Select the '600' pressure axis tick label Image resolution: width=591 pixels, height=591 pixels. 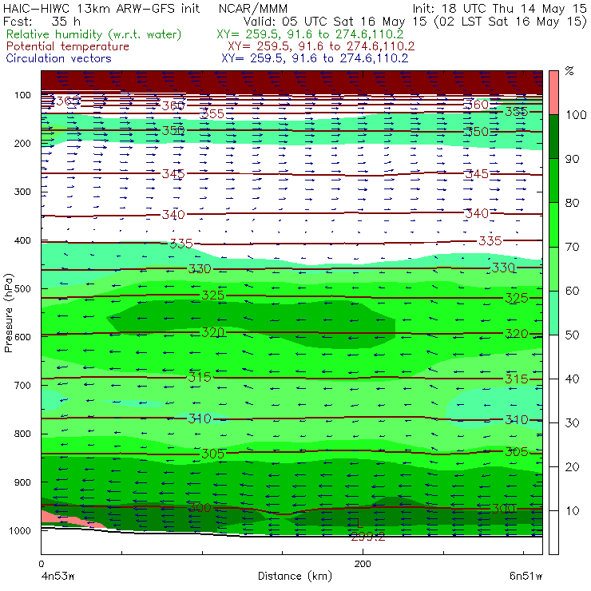tap(22, 337)
